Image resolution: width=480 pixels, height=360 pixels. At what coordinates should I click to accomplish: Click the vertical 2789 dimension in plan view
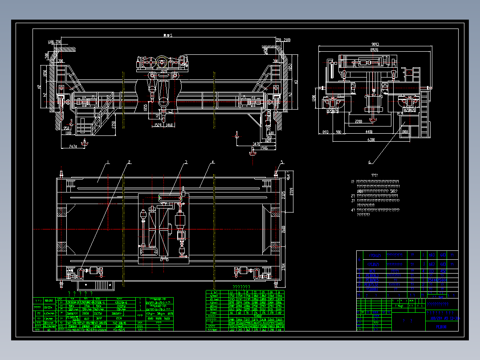[291, 192]
